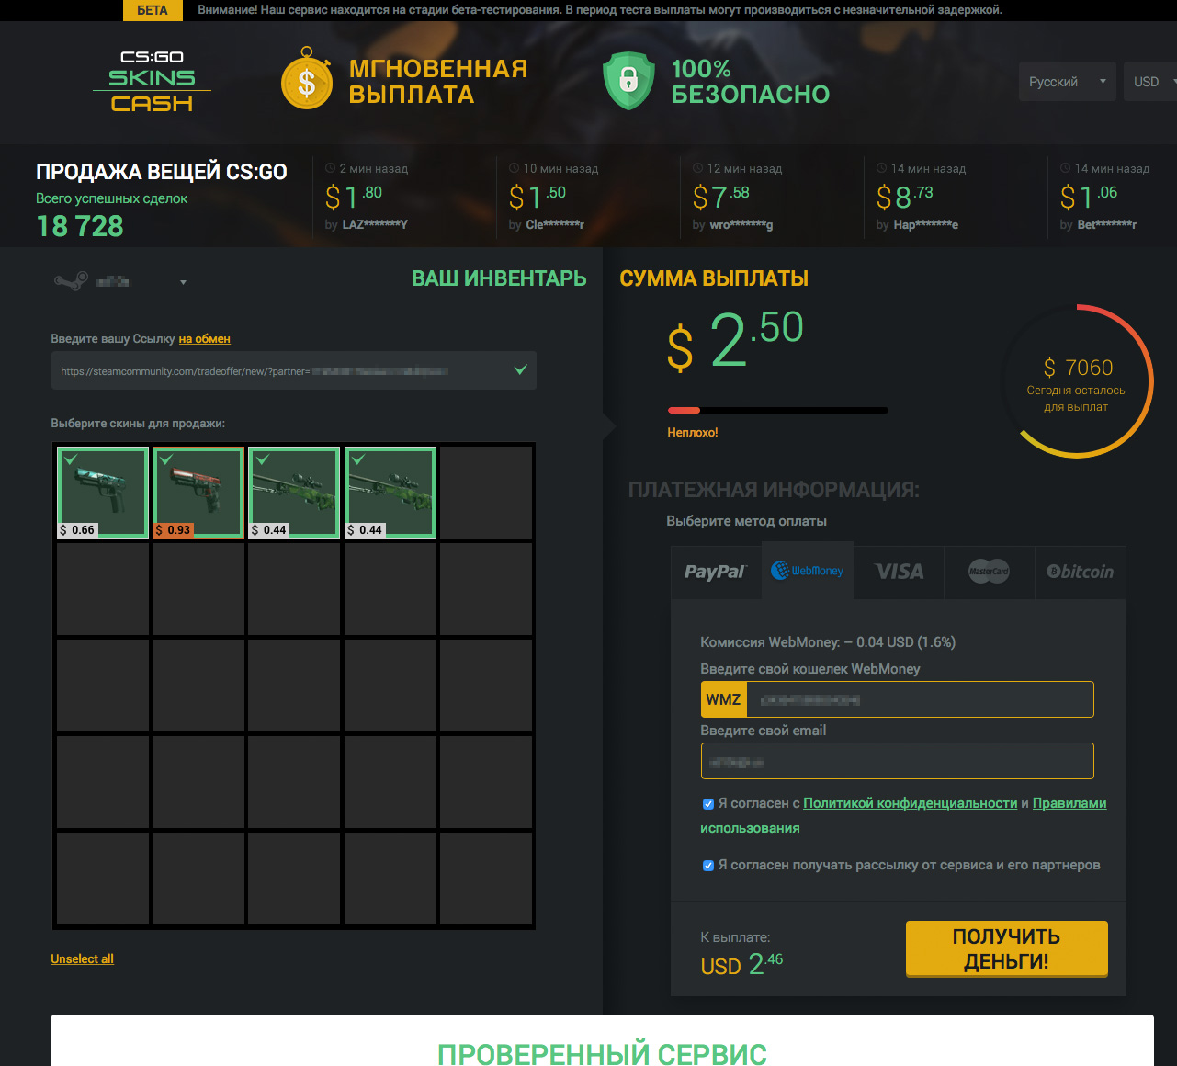Screen dimensions: 1177x1066
Task: Click the green shield padlock icon
Action: coord(628,80)
